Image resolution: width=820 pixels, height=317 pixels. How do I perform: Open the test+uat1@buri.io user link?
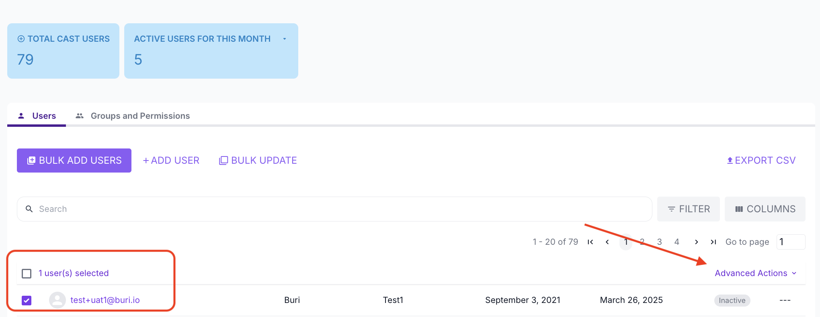105,300
